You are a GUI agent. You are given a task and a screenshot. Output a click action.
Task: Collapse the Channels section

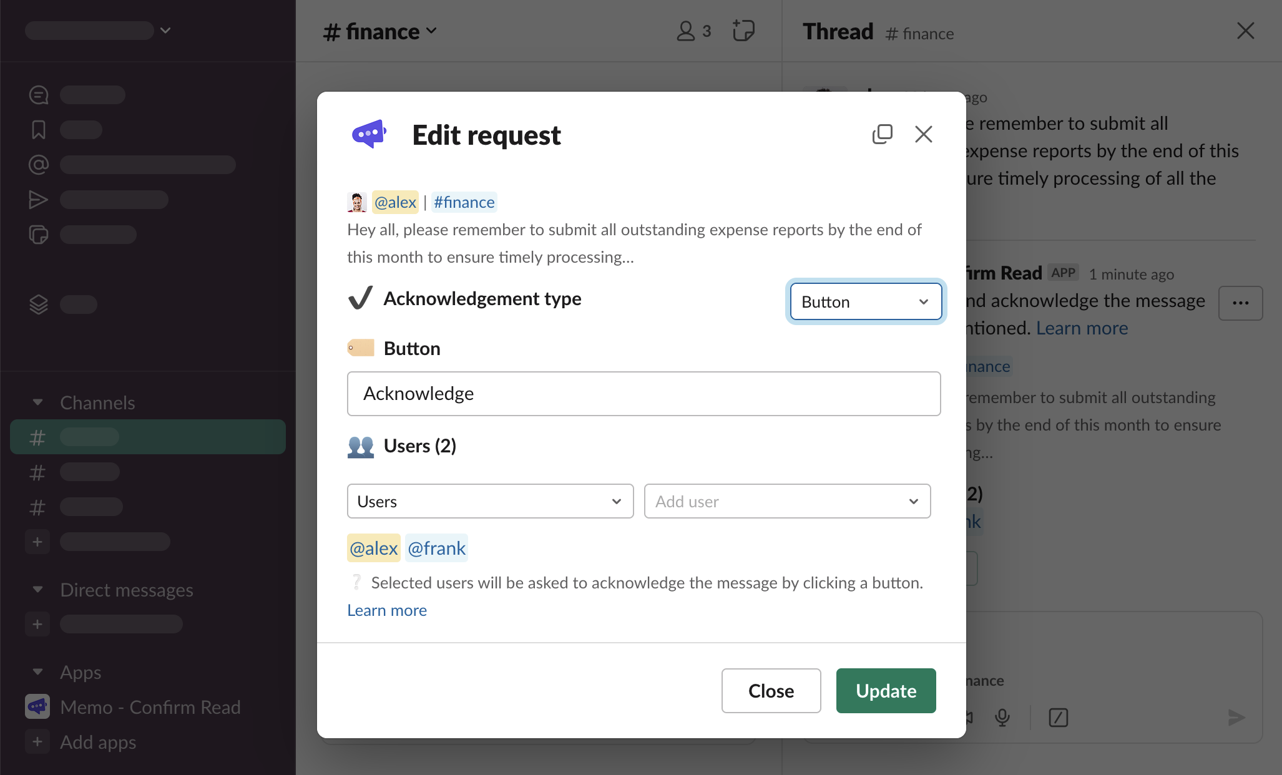(x=38, y=402)
